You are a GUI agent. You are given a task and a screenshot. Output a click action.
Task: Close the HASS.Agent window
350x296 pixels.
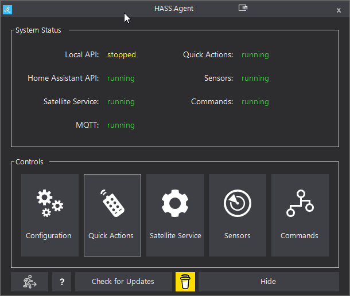(x=339, y=10)
